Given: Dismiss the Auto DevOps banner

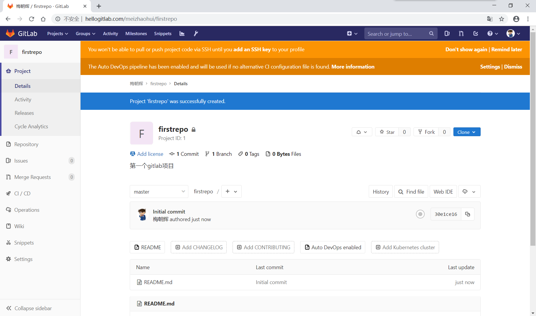Looking at the screenshot, I should [513, 67].
